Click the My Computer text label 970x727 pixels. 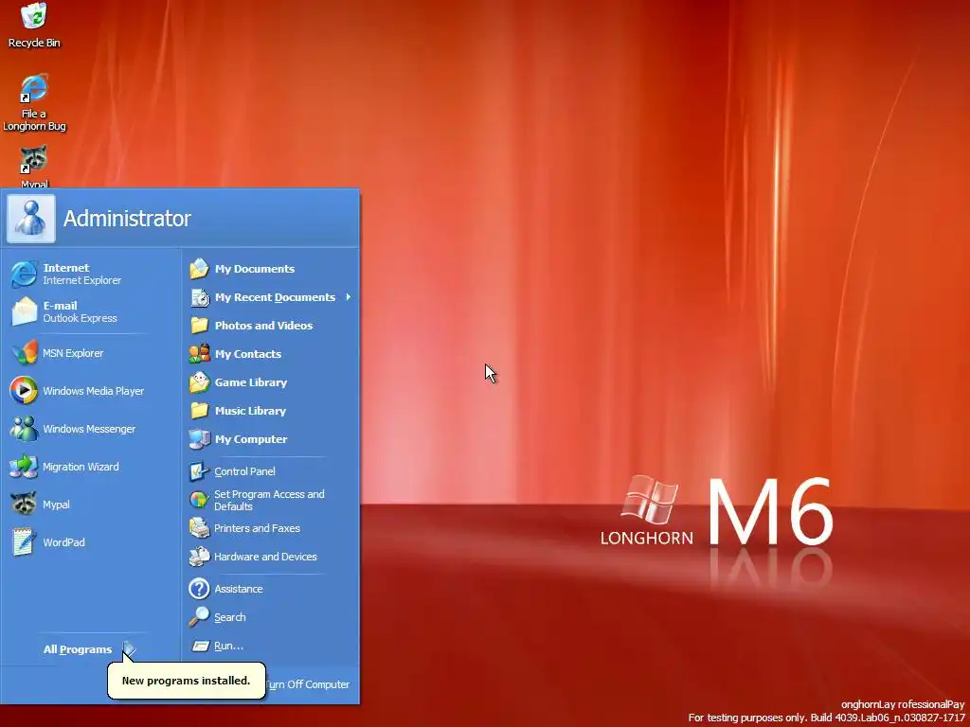coord(250,439)
